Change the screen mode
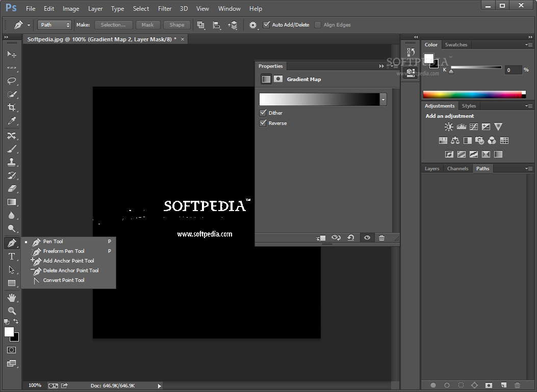The height and width of the screenshot is (392, 537). [12, 363]
